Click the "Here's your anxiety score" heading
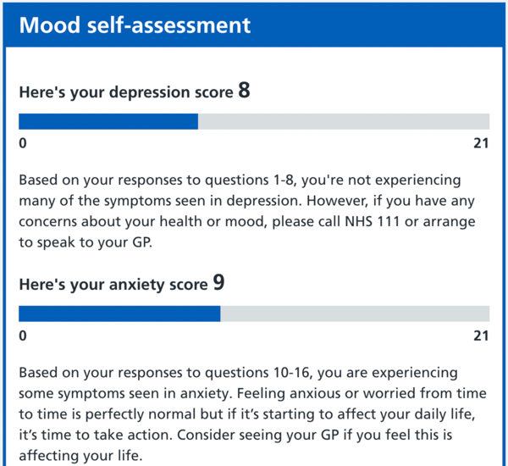The image size is (508, 466). pyautogui.click(x=113, y=284)
